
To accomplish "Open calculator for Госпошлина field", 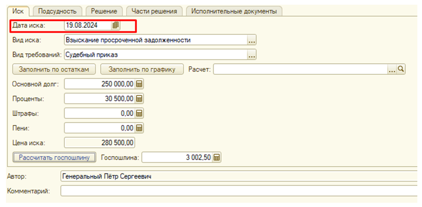I will 217,158.
